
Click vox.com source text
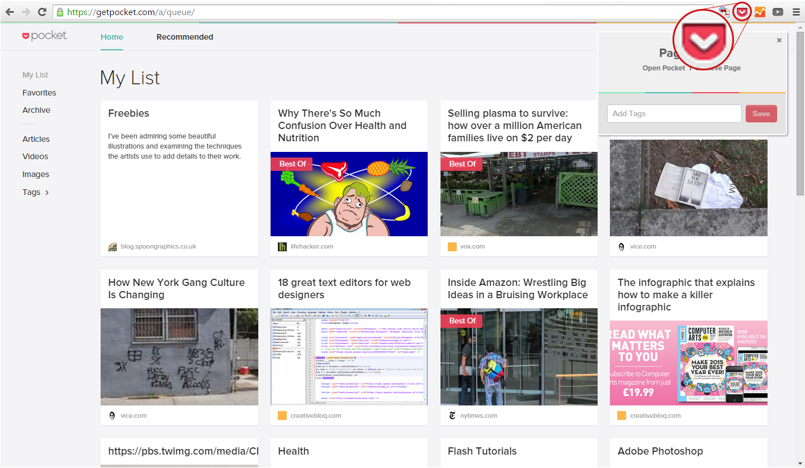click(473, 246)
